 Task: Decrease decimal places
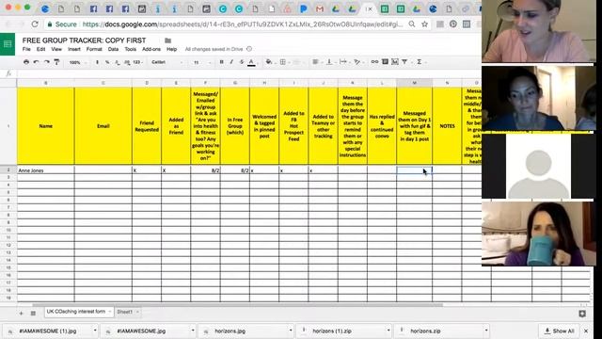(x=118, y=62)
